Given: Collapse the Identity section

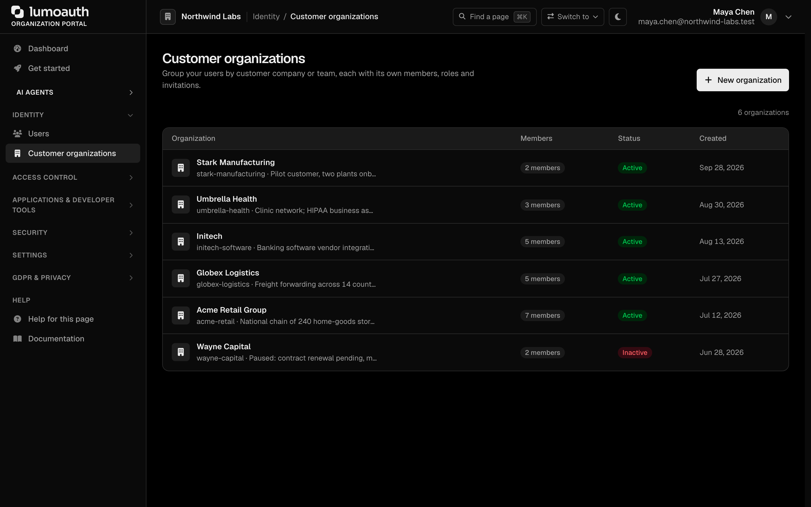Looking at the screenshot, I should tap(73, 115).
